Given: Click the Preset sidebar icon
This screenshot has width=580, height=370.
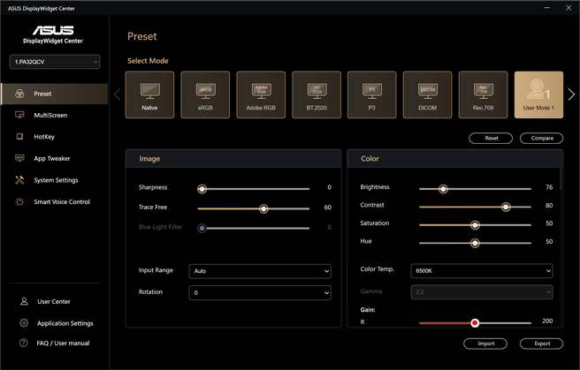Looking at the screenshot, I should click(19, 94).
